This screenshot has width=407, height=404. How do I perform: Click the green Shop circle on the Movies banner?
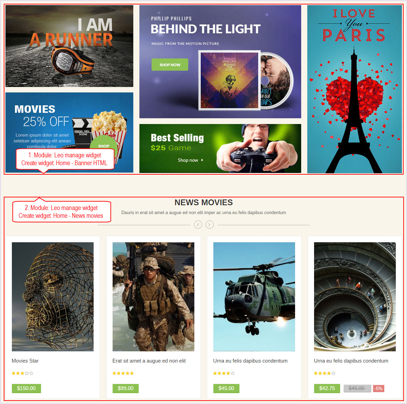tap(104, 146)
